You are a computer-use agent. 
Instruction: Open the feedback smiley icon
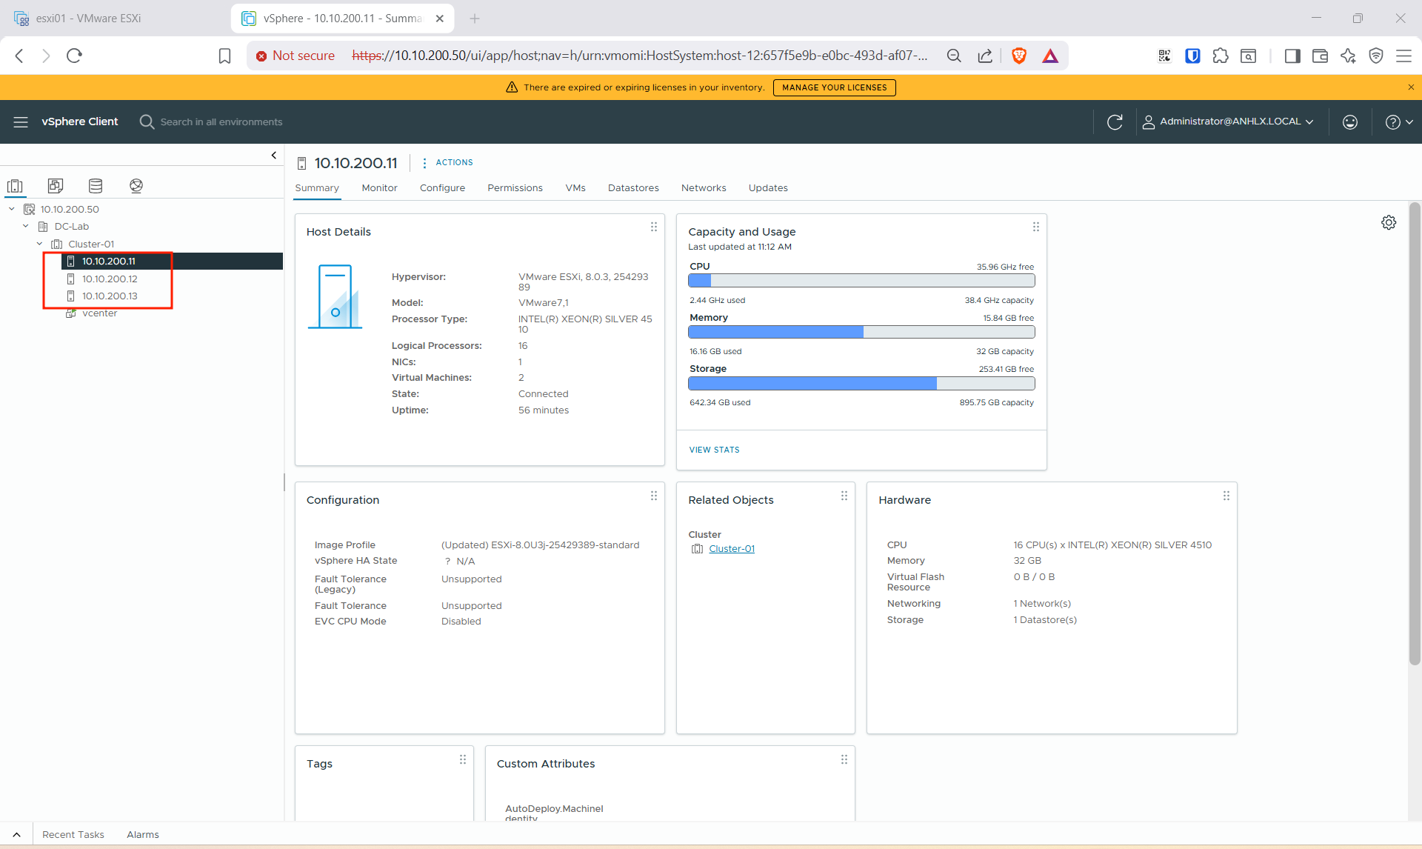(x=1350, y=121)
